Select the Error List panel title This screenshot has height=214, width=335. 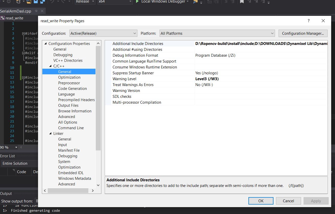[x=8, y=156]
